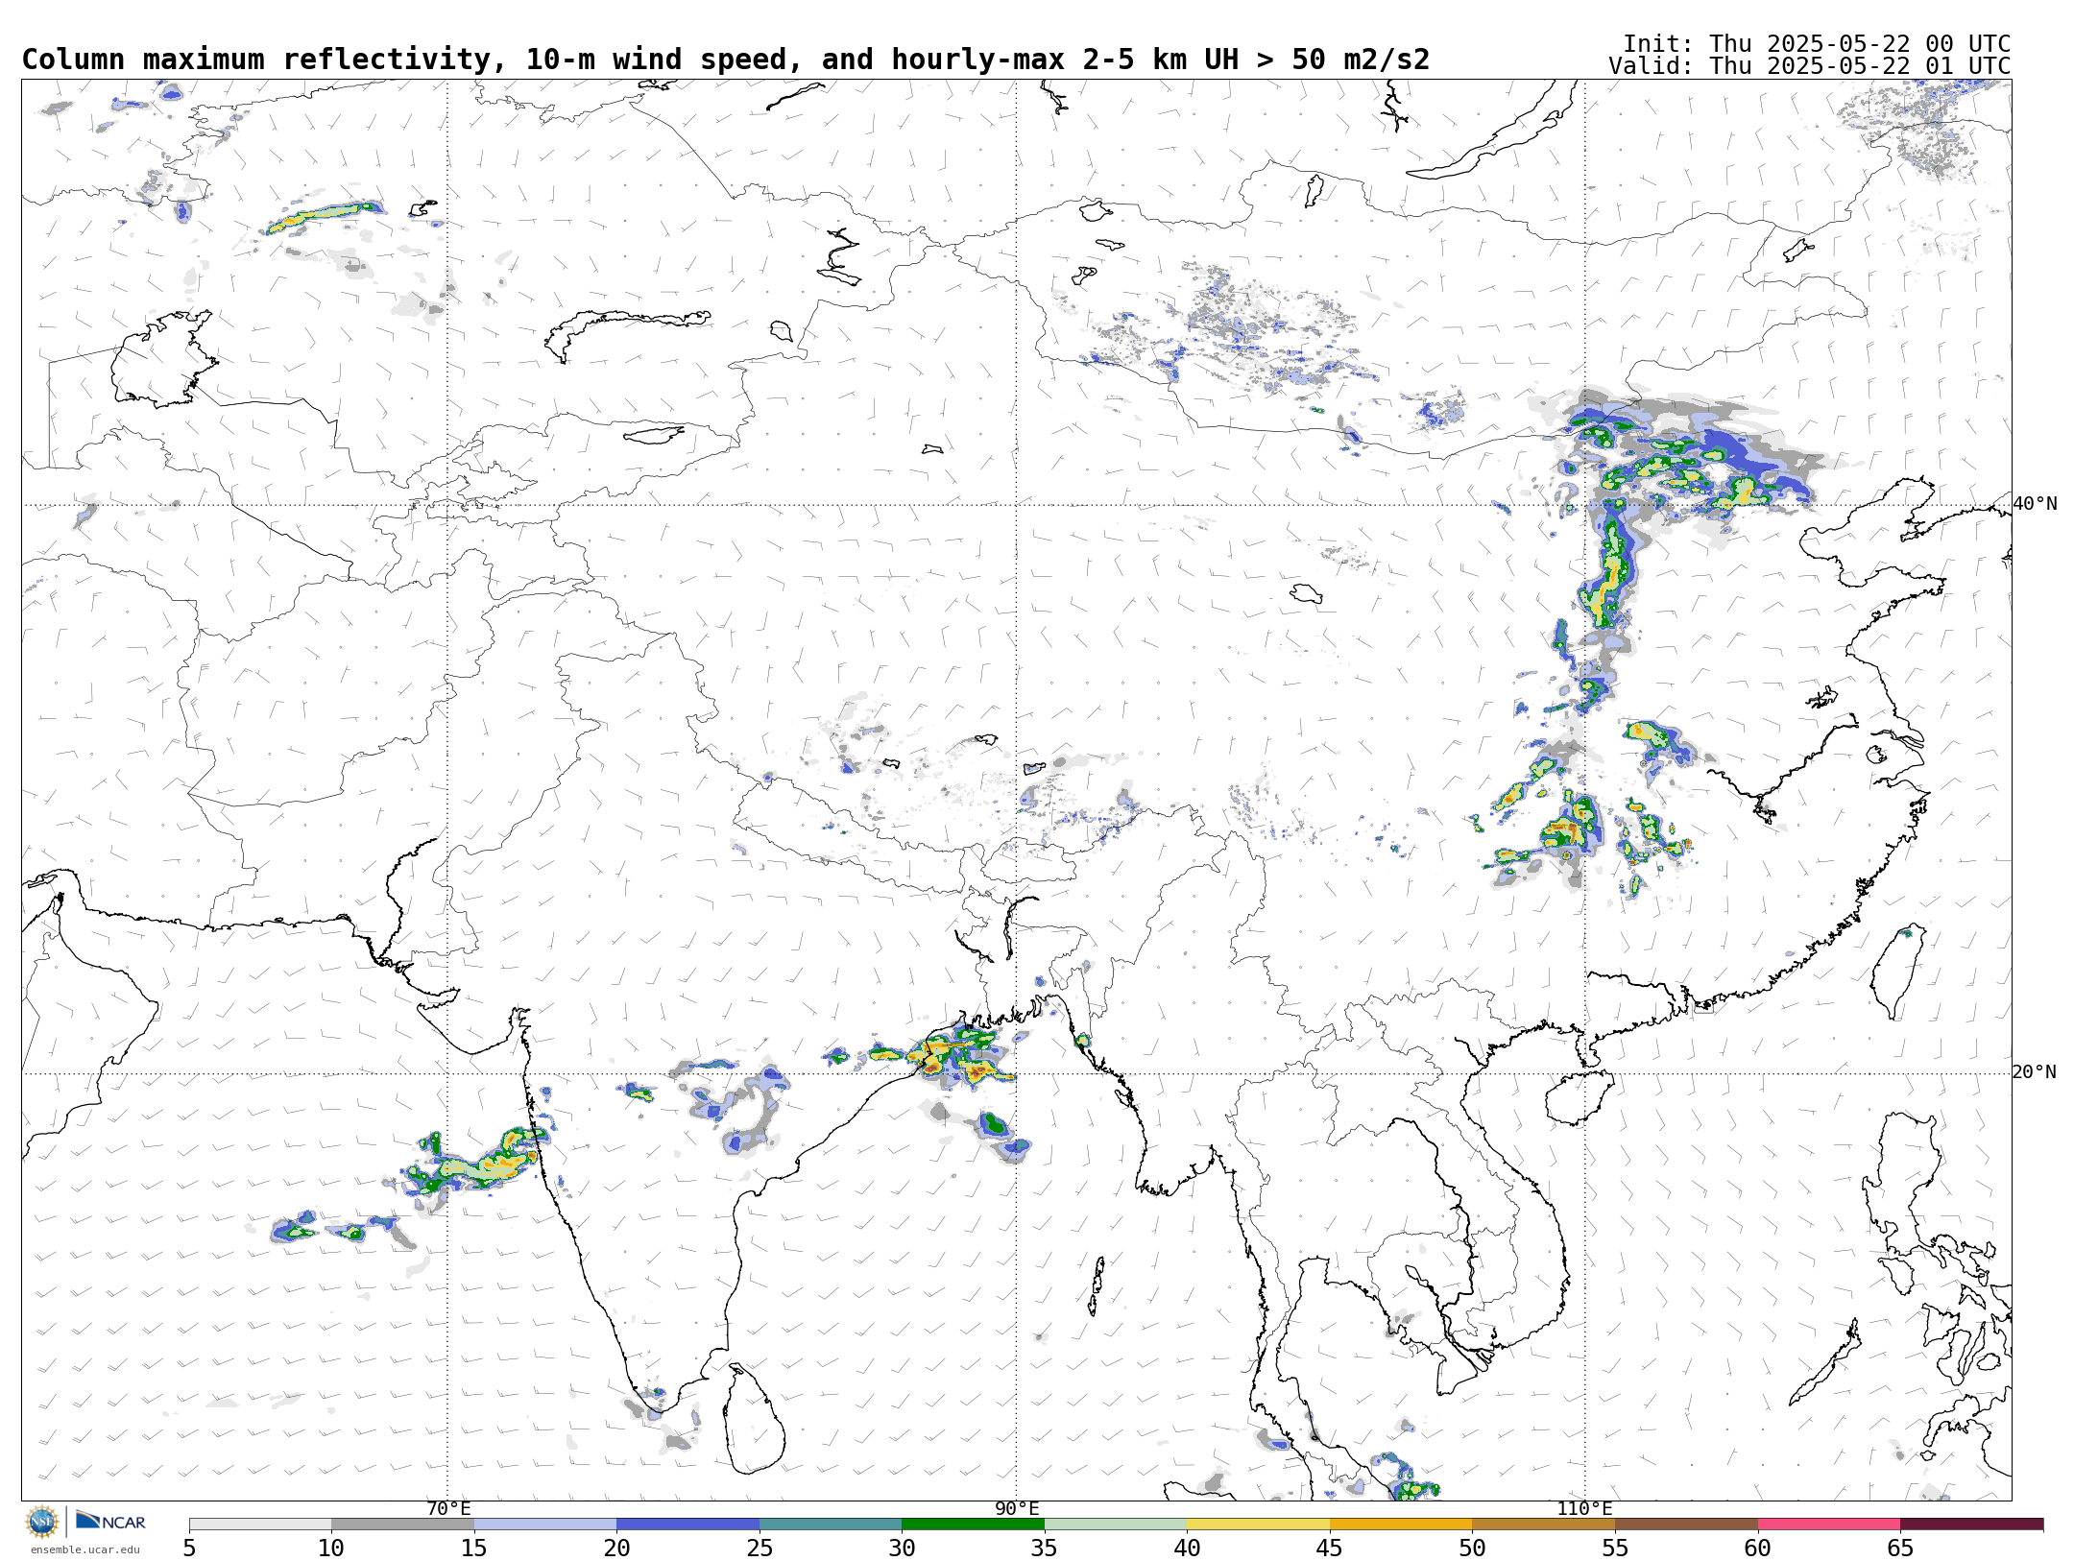Pick the light gray 5-10 colorbar swatch
2074x1561 pixels.
point(260,1525)
